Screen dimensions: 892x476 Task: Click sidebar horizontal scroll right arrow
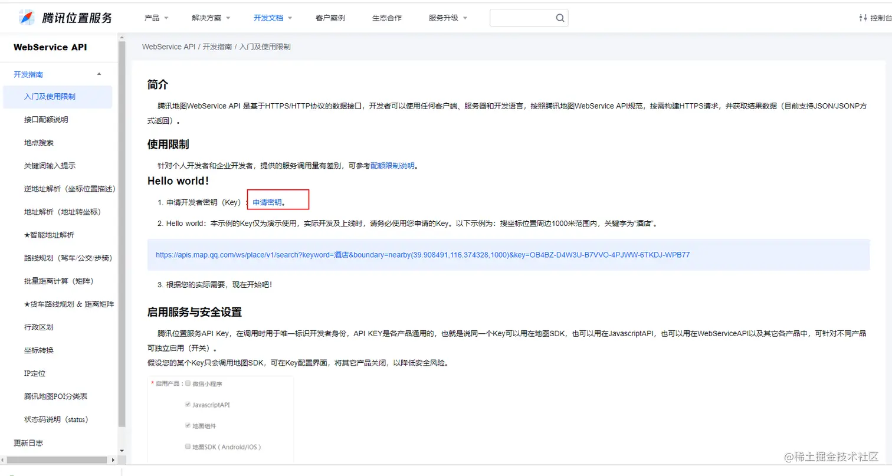113,459
